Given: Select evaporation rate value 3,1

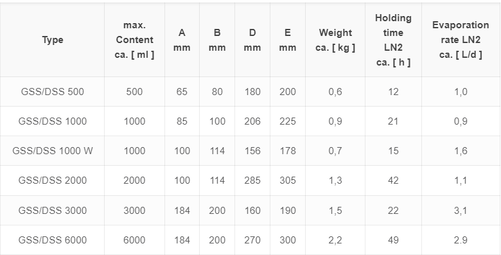Looking at the screenshot, I should [x=461, y=210].
